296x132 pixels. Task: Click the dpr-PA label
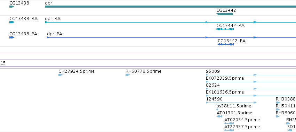point(55,34)
